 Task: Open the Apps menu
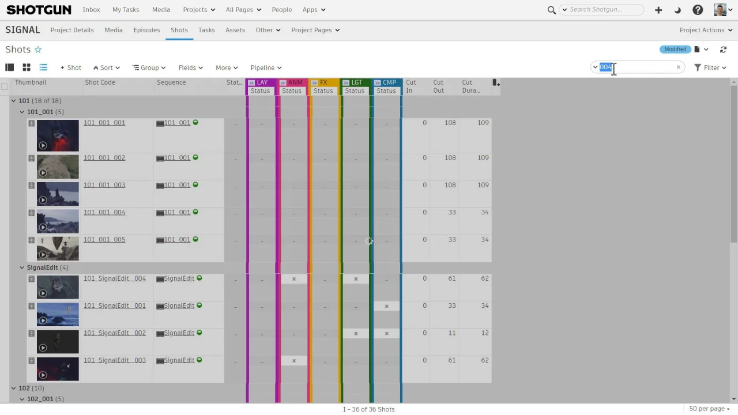(x=314, y=10)
